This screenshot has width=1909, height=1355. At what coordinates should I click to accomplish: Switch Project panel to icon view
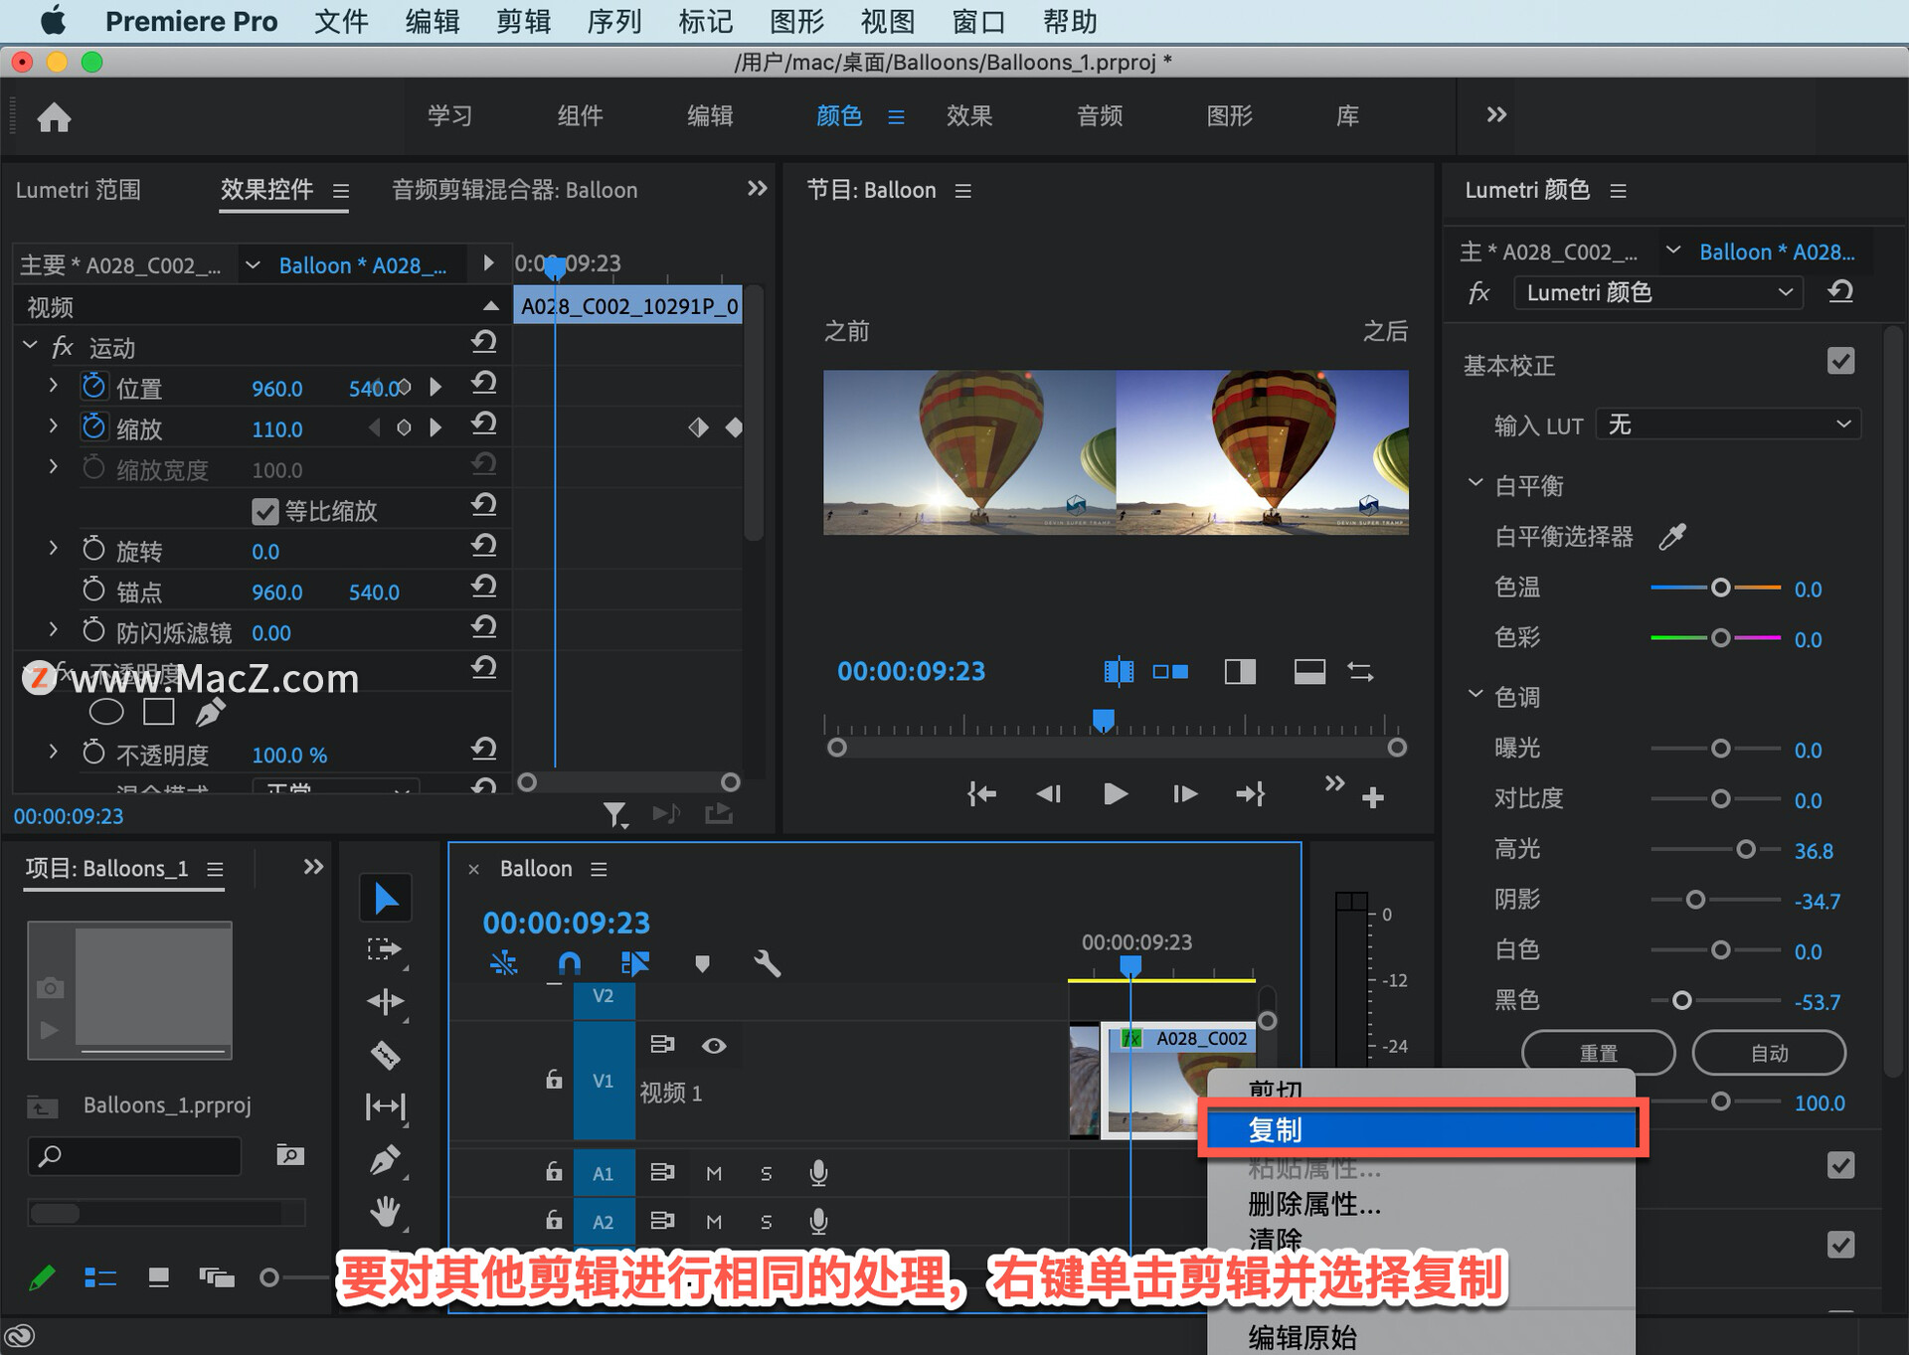tap(158, 1277)
